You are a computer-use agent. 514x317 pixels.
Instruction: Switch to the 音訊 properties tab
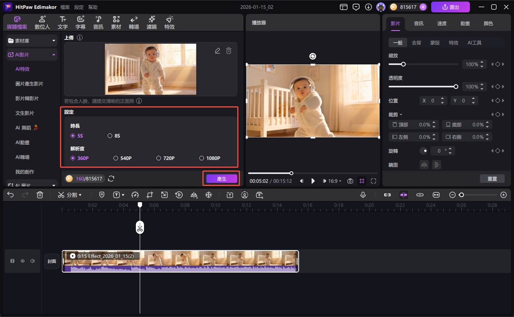(x=419, y=24)
